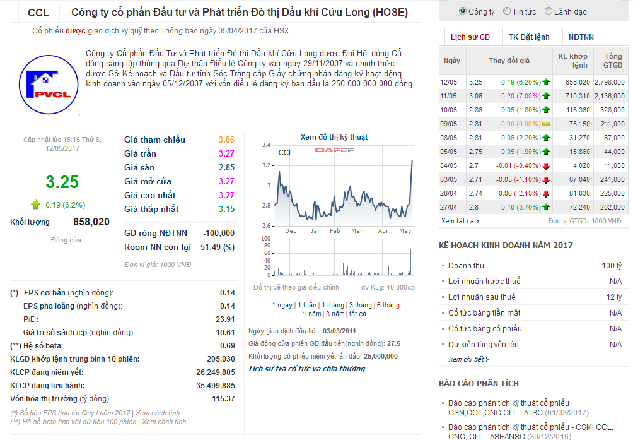Click GD ròng NĐTNN value -100,000
The height and width of the screenshot is (440, 633).
219,233
